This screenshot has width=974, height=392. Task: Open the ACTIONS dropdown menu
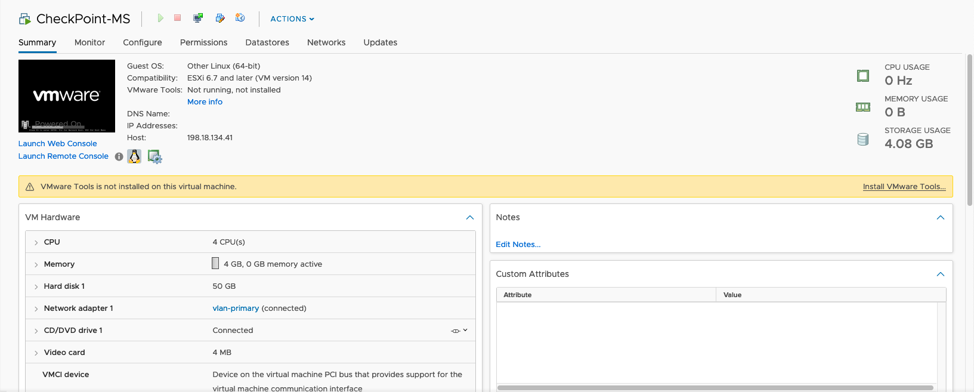pos(292,19)
